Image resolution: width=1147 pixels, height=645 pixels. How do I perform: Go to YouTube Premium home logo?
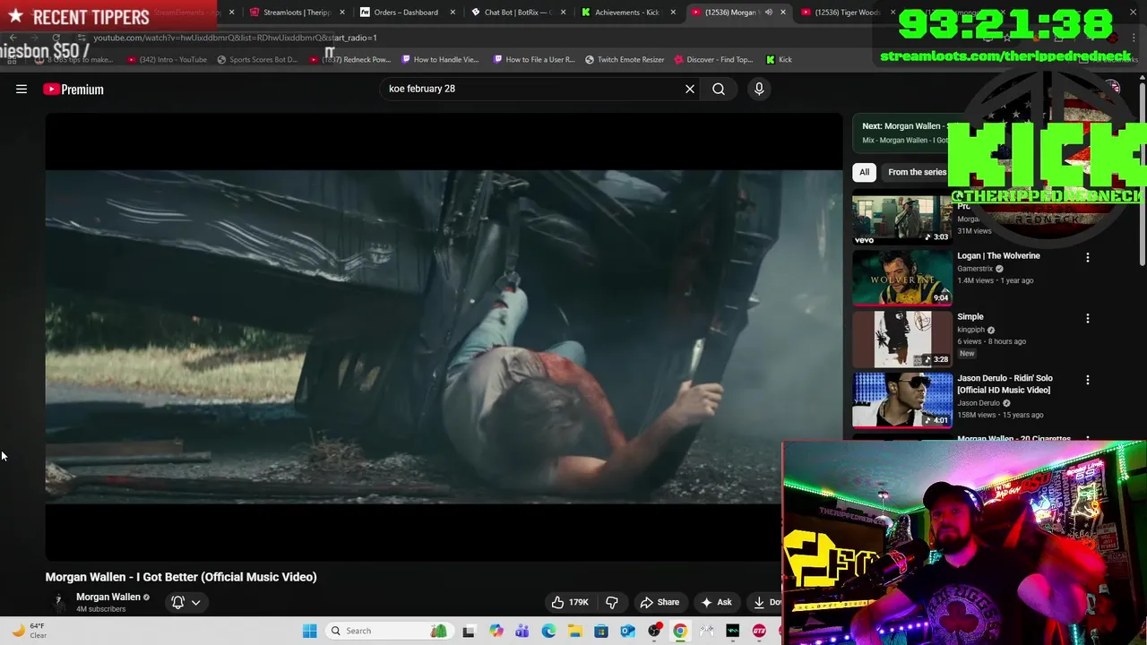[x=73, y=89]
